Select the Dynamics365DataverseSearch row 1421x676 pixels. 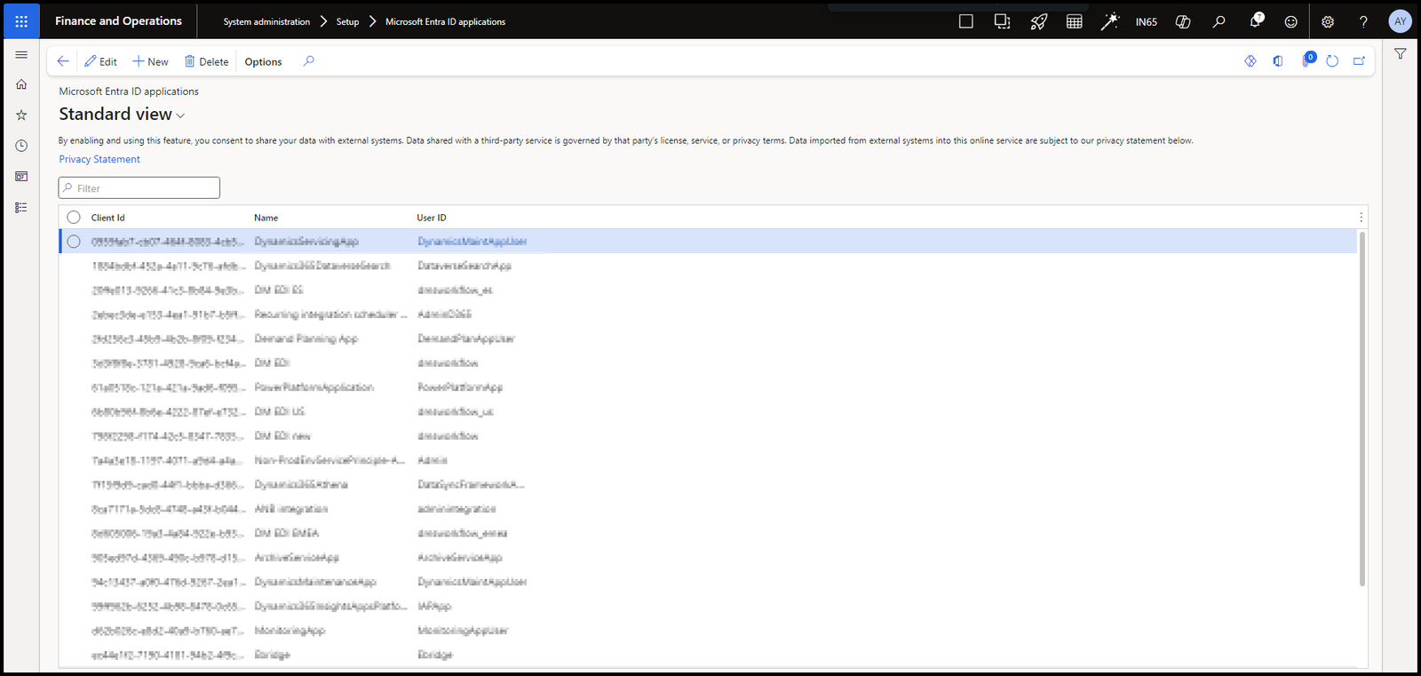click(x=708, y=266)
